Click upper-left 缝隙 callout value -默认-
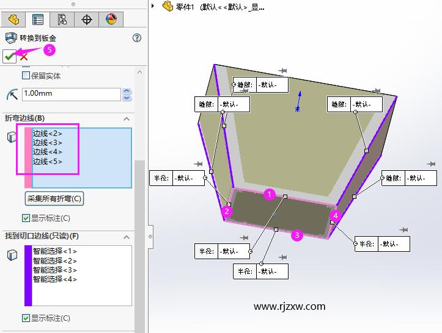This screenshot has width=442, height=333. click(234, 104)
